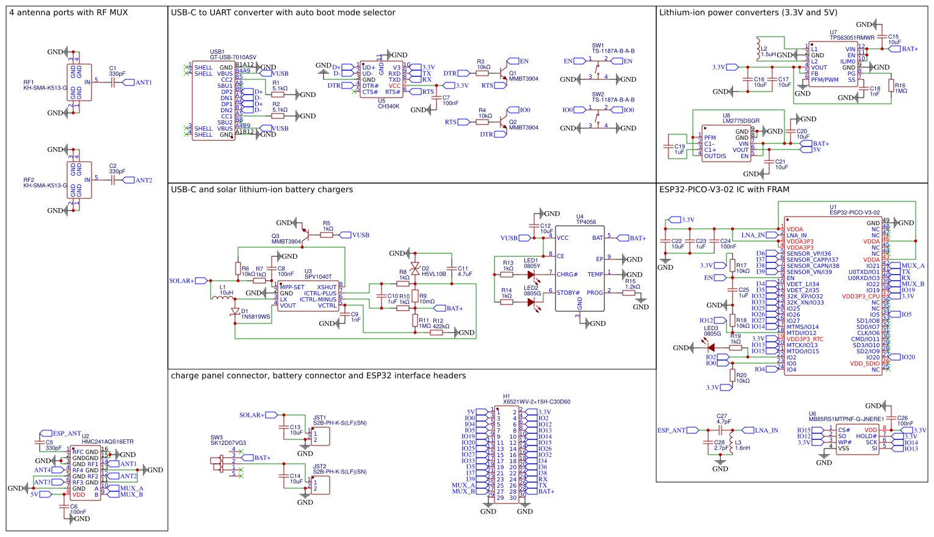
Task: Click the VUSB label next to R5
Action: [x=354, y=235]
